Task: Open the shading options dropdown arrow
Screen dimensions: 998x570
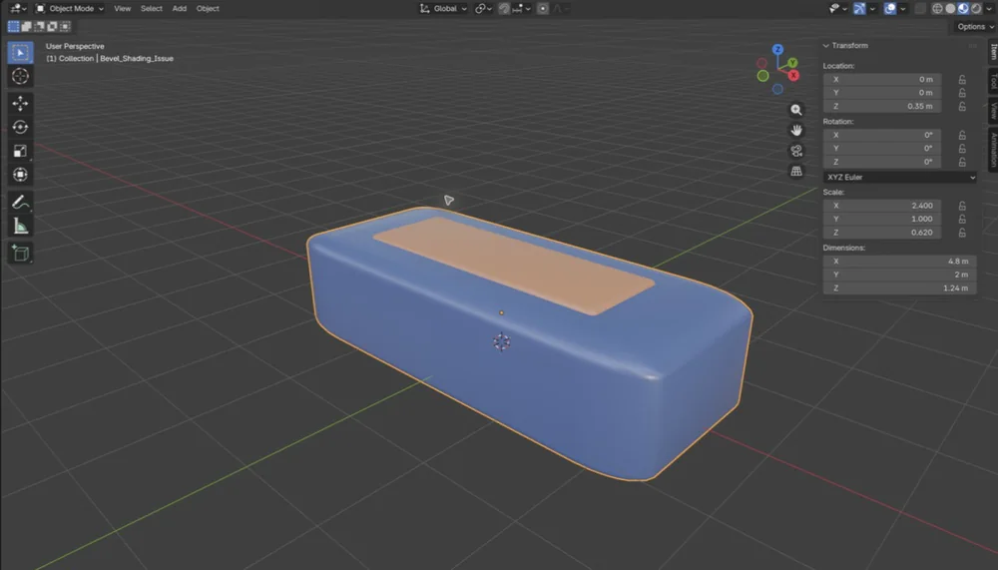Action: click(989, 8)
